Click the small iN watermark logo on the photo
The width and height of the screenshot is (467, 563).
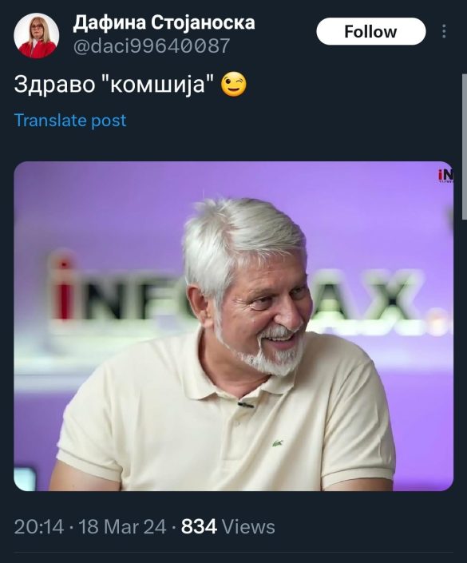click(445, 176)
